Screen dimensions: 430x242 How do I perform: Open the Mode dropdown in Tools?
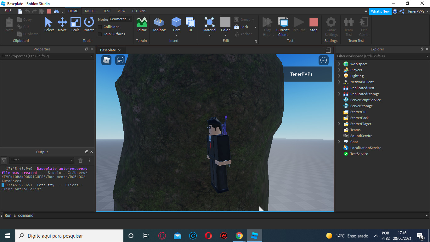120,19
